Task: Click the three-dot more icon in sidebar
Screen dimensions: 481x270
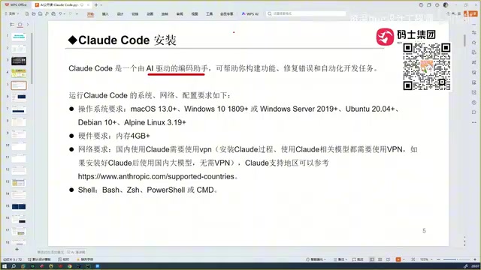Action: 474,122
